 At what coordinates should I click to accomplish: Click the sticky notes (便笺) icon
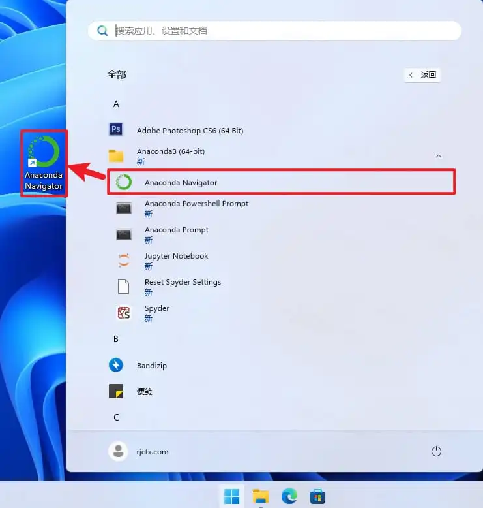116,391
